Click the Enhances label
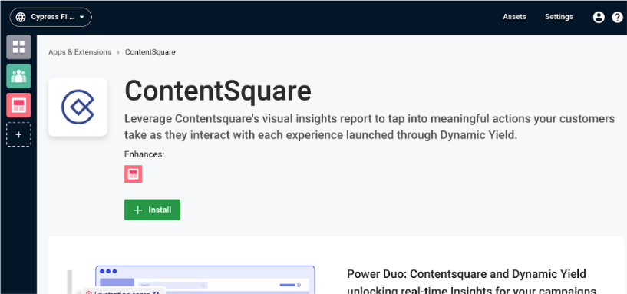Screen dimensions: 627x294 (x=144, y=154)
